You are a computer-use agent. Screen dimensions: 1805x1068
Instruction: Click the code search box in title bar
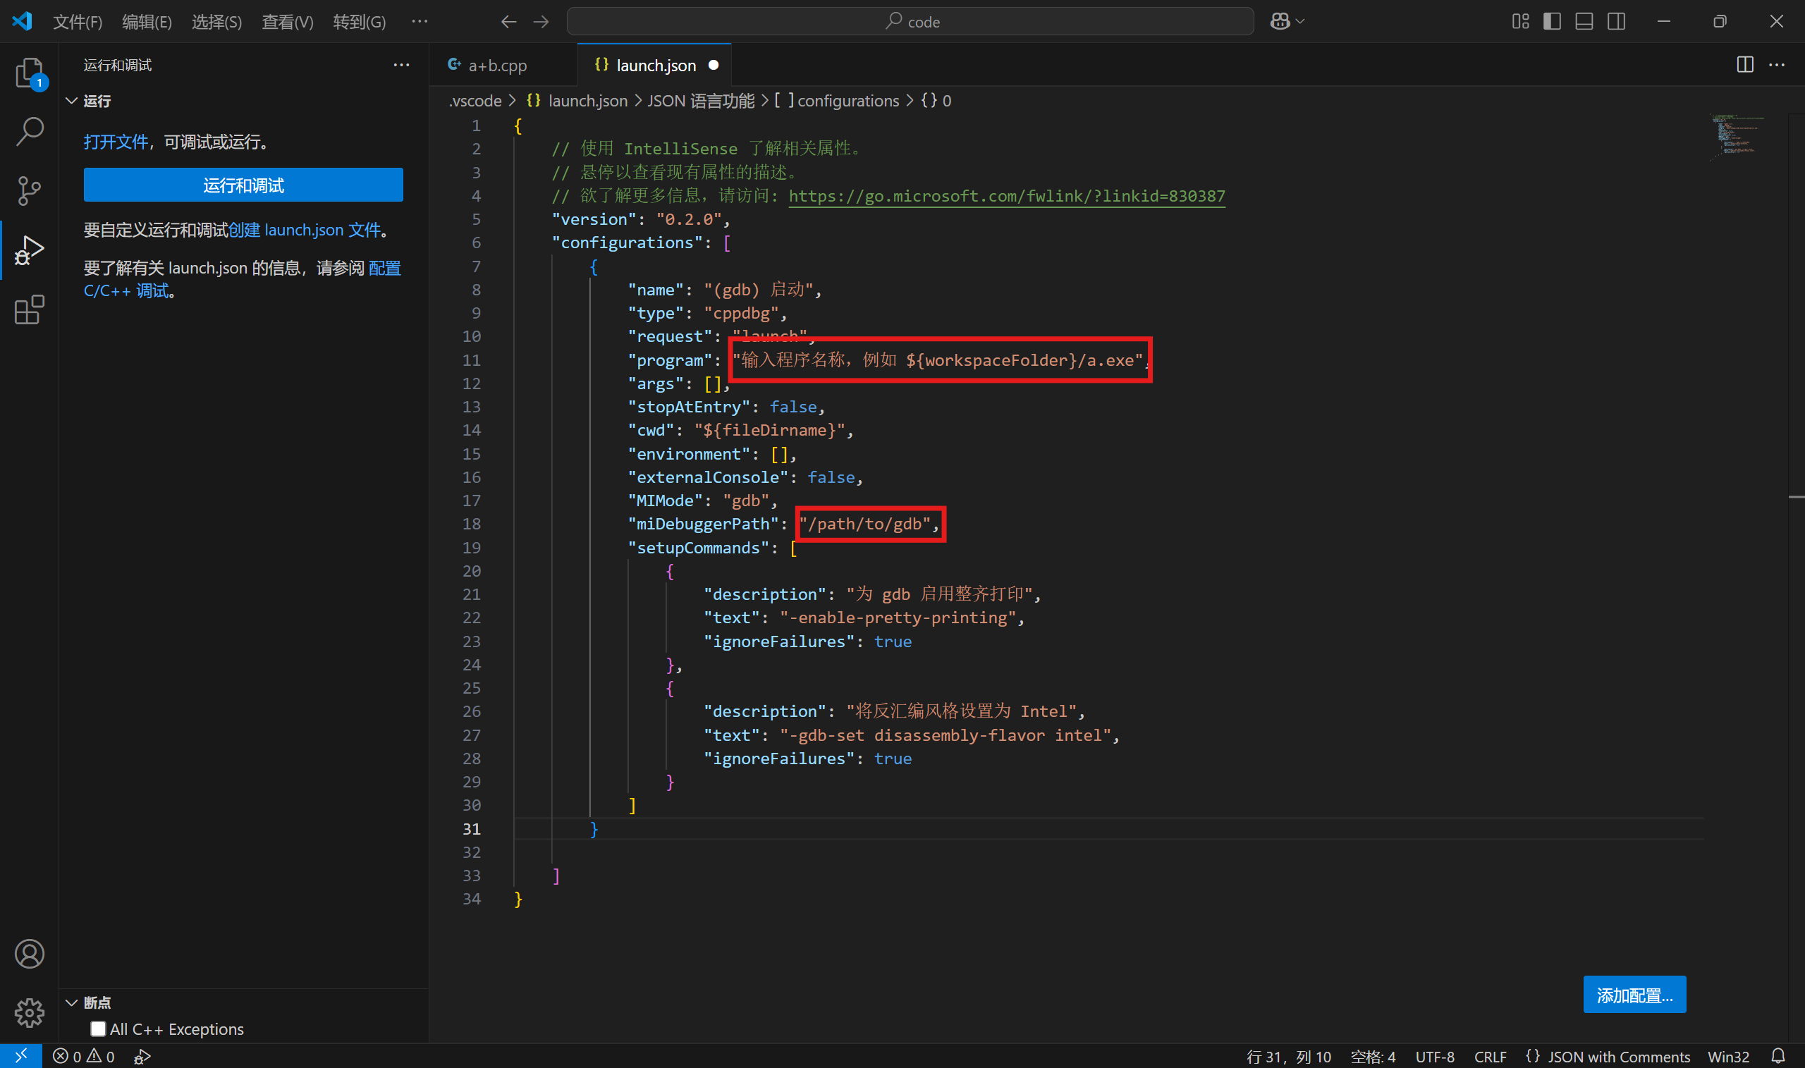pyautogui.click(x=910, y=22)
